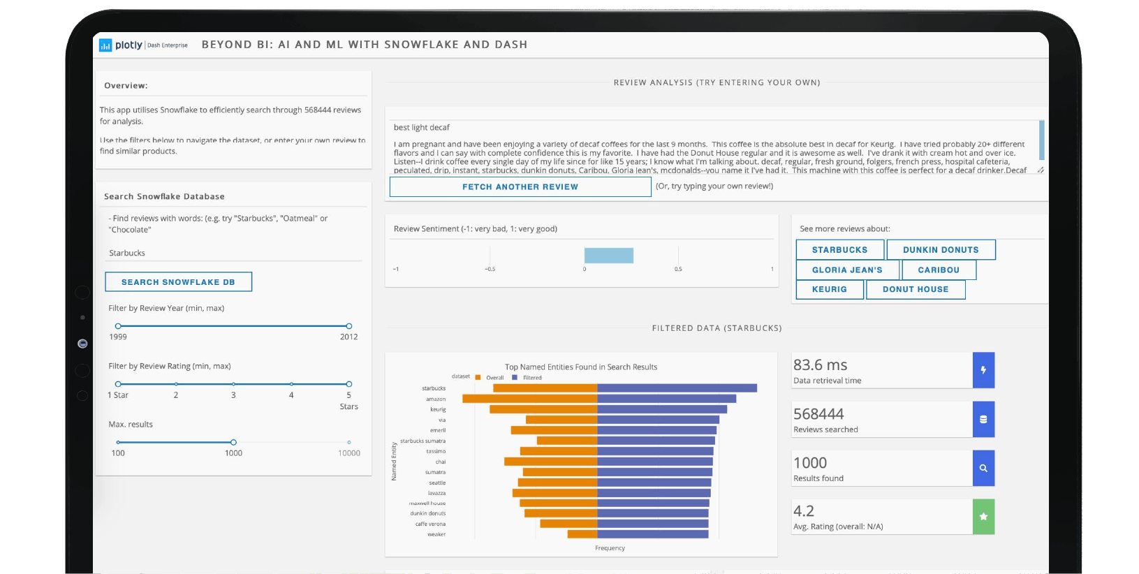Click Search Snowflake DB button

tap(178, 282)
